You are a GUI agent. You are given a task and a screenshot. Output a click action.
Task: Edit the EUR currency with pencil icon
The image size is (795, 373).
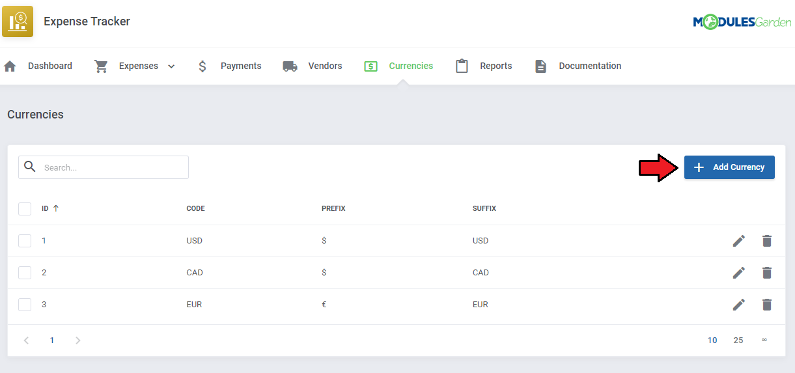coord(738,305)
